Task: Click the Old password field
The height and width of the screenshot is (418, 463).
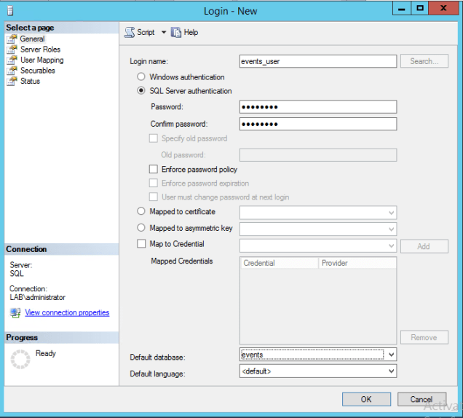Action: pyautogui.click(x=318, y=155)
